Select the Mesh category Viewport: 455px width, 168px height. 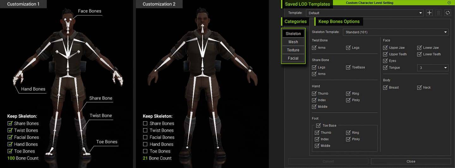293,42
